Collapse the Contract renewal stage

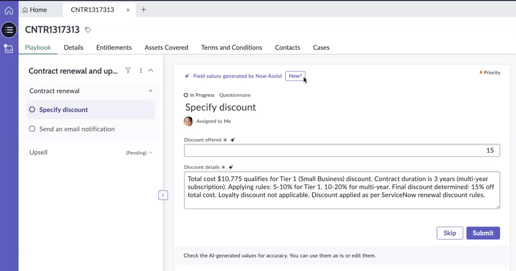(151, 91)
